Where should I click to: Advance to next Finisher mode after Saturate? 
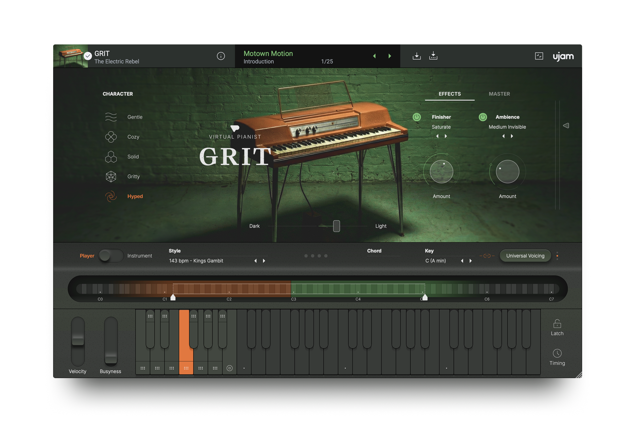click(445, 136)
